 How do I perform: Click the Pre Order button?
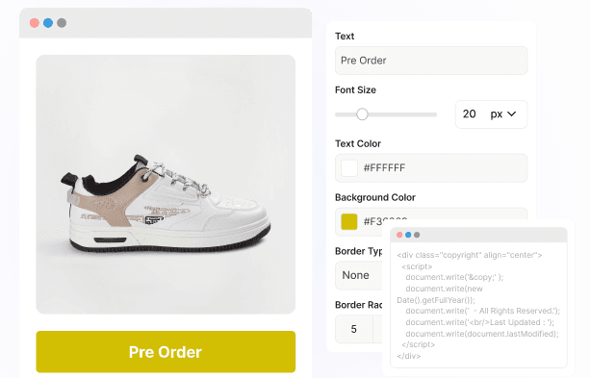pos(166,352)
